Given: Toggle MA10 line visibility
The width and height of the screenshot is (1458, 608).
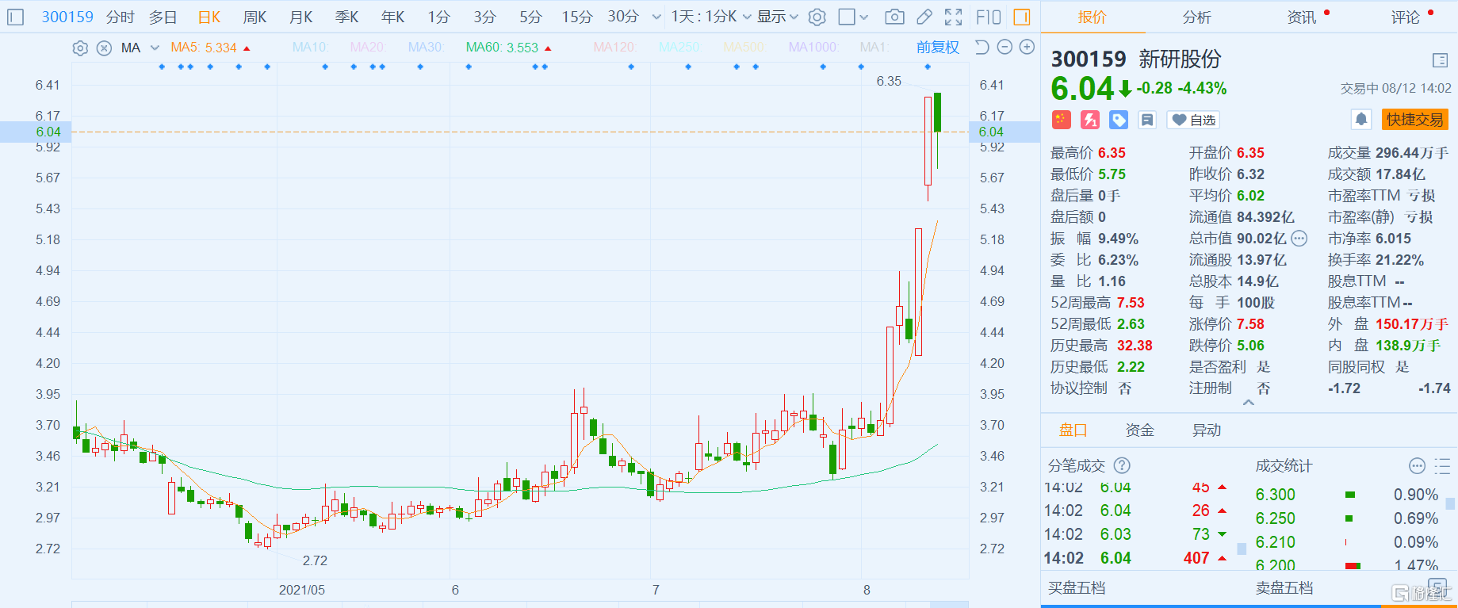Looking at the screenshot, I should click(x=310, y=48).
